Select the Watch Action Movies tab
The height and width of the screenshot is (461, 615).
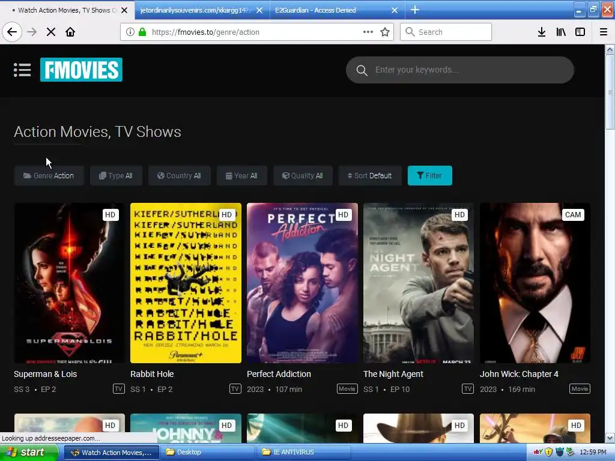[67, 10]
